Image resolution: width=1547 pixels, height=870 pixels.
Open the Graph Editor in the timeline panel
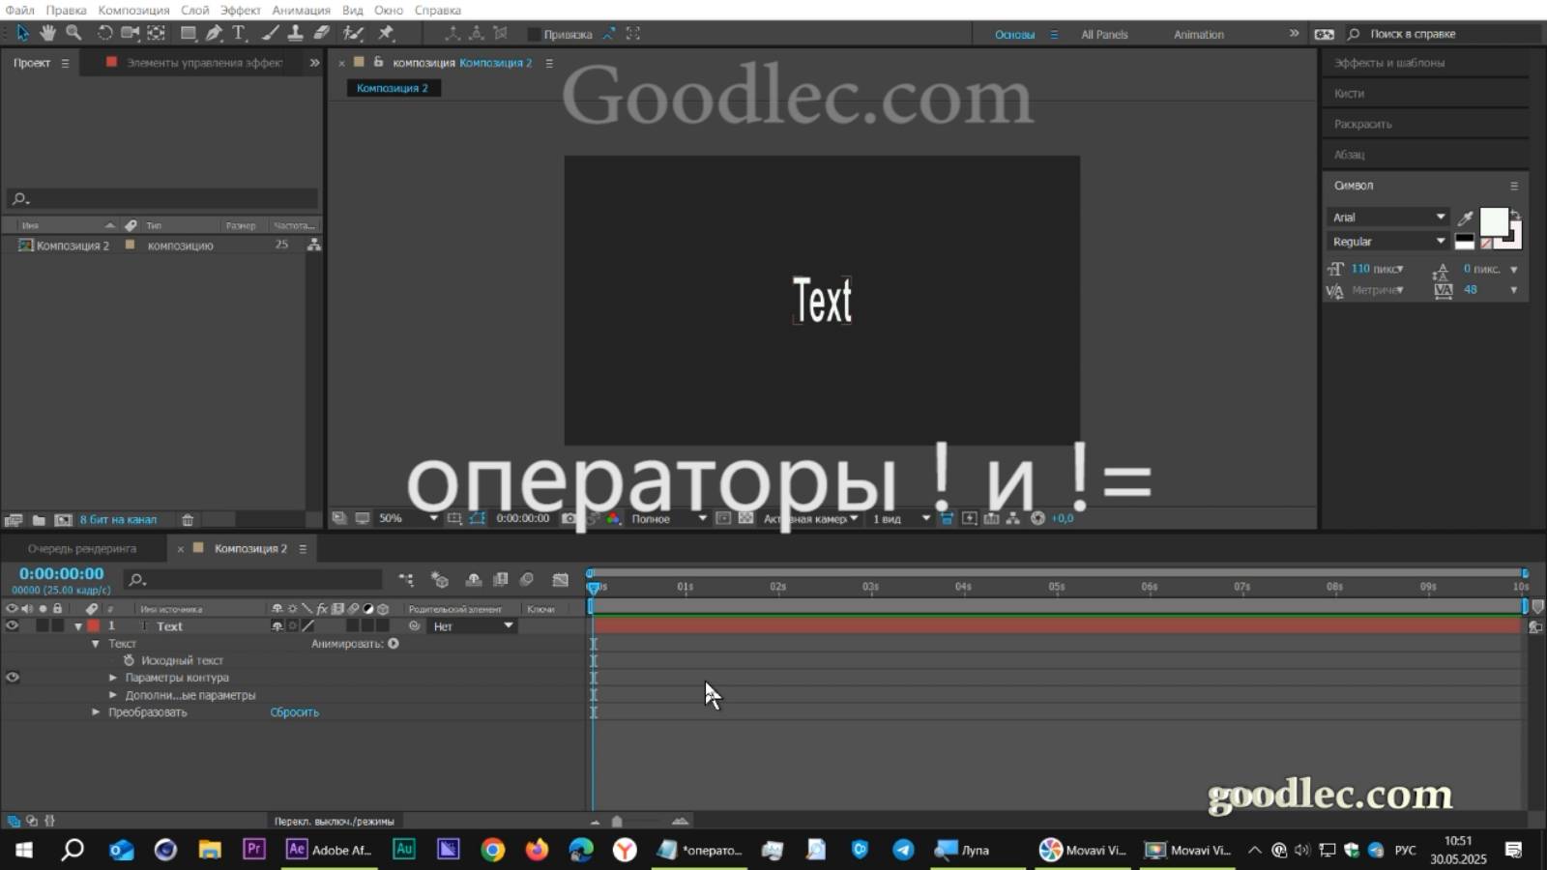(561, 580)
